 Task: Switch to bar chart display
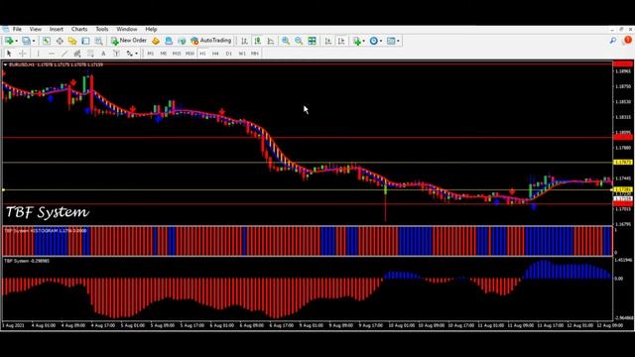coord(244,41)
